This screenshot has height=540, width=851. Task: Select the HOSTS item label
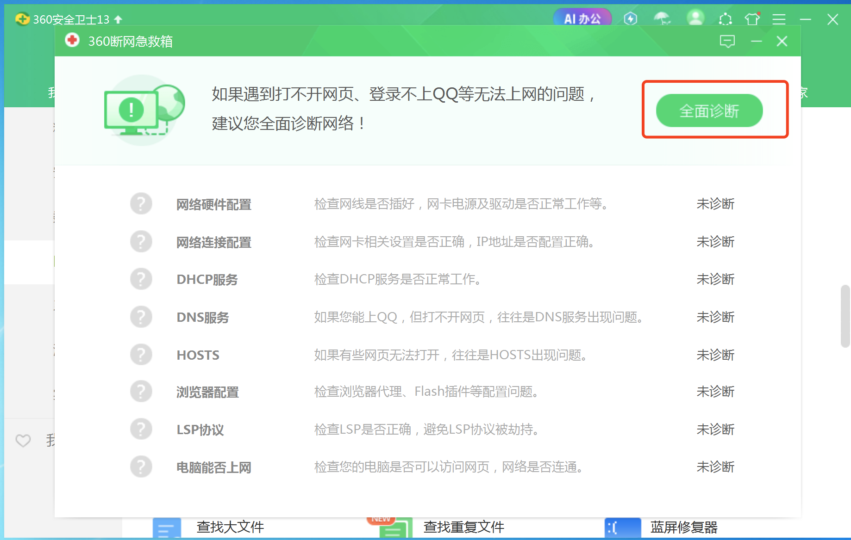[x=198, y=355]
